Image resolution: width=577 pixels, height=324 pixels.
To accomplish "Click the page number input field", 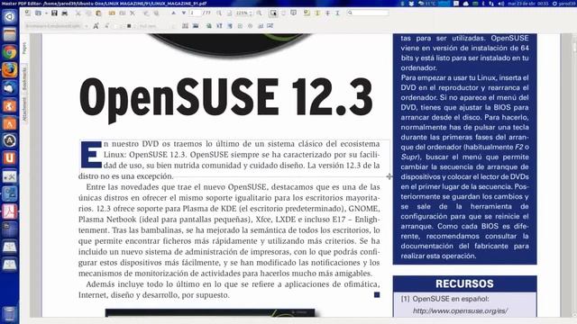I will click(195, 13).
